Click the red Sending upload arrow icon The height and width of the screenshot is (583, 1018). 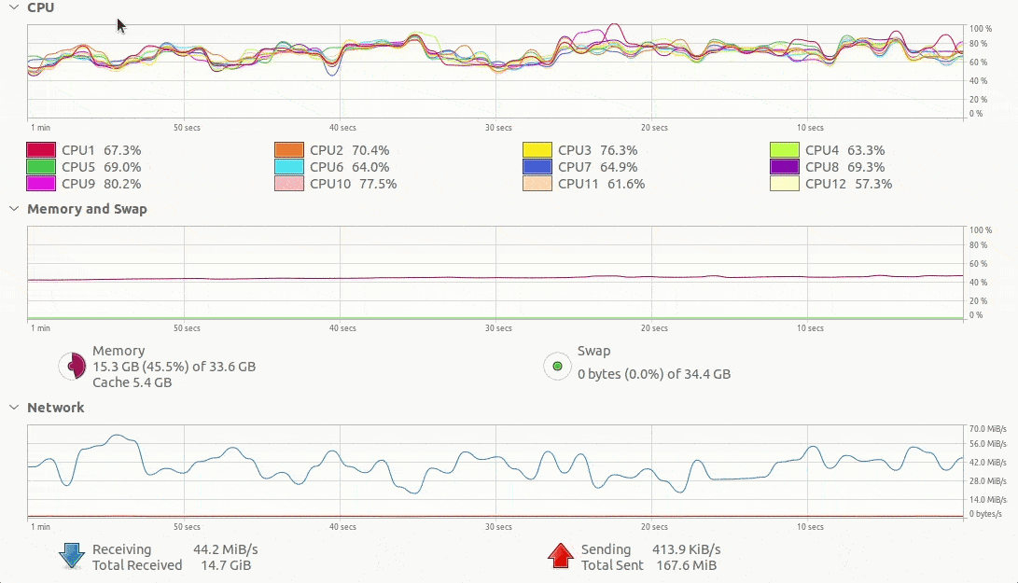click(560, 556)
